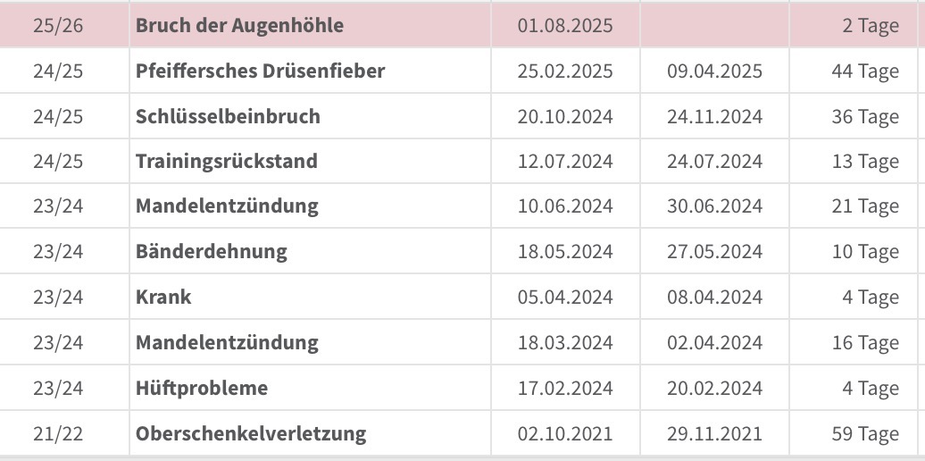Click the end date 09.04.2025
Image resolution: width=925 pixels, height=461 pixels.
point(714,71)
